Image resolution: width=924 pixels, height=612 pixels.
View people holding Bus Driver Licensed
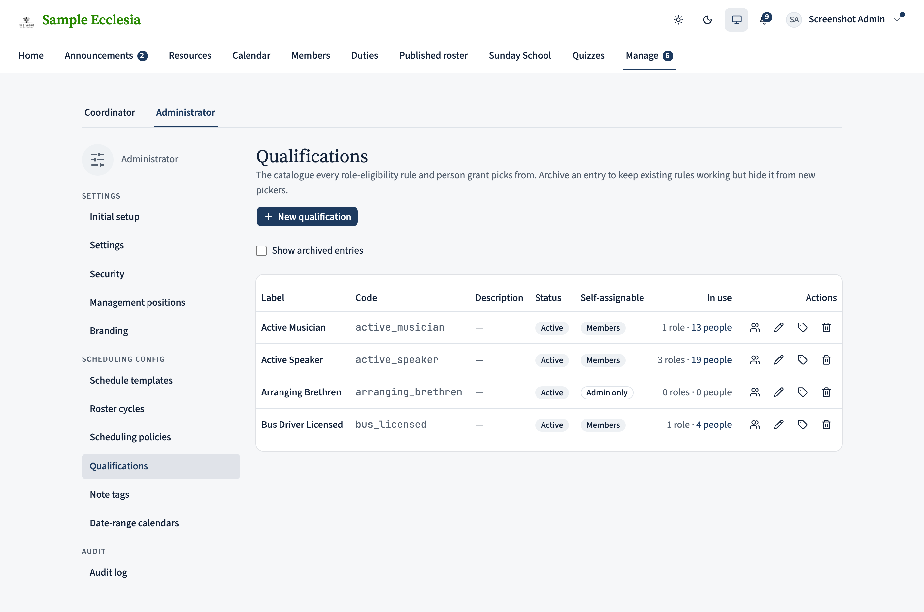[755, 425]
